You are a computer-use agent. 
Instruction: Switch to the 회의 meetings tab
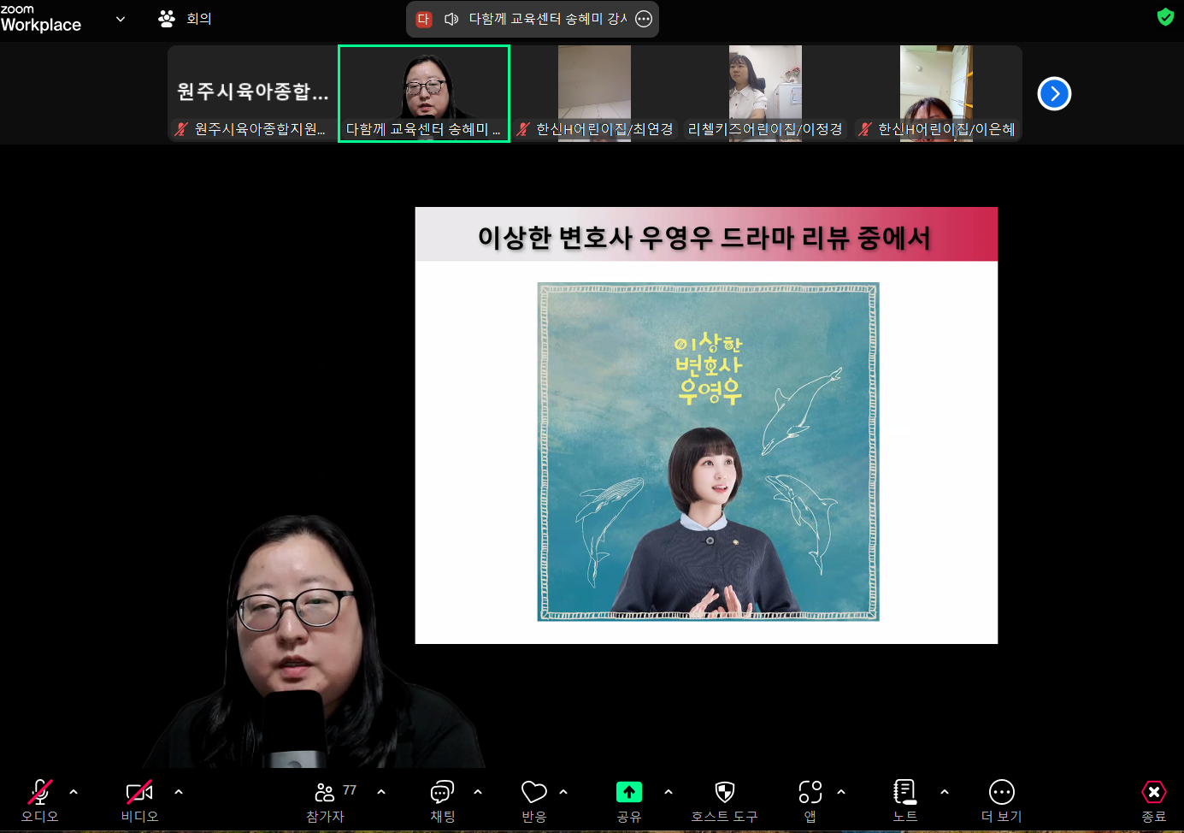[186, 19]
